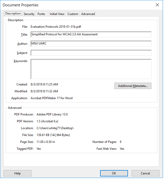Click the Keywords: field label
Screen dimensions: 165x180
click(21, 61)
